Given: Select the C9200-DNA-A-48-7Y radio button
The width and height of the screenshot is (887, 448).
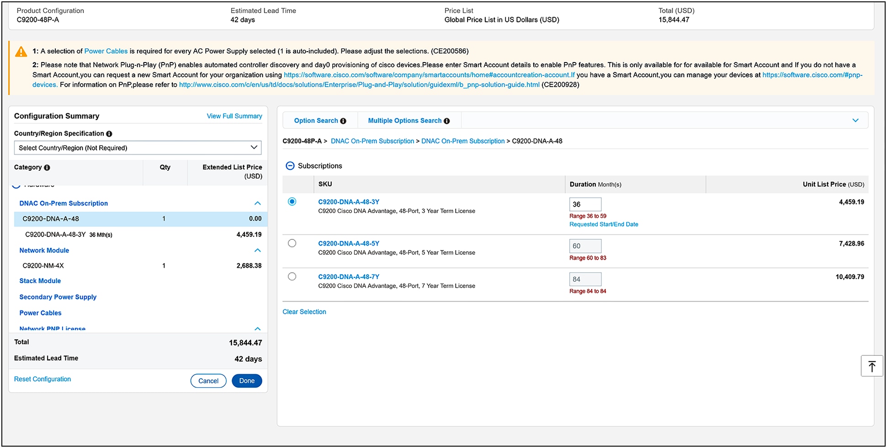Looking at the screenshot, I should pyautogui.click(x=292, y=276).
